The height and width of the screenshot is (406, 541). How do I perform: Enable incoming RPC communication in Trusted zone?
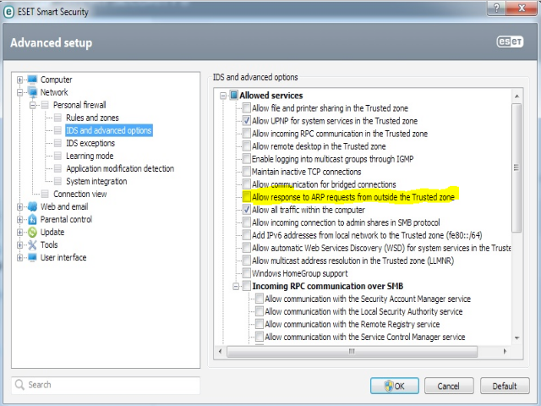[x=246, y=134]
